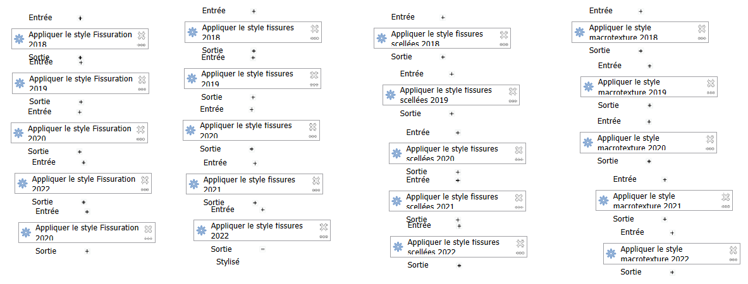Screen dimensions: 748x284
Task: Click gear icon on 'macrotexture 2022' node
Action: coord(611,253)
